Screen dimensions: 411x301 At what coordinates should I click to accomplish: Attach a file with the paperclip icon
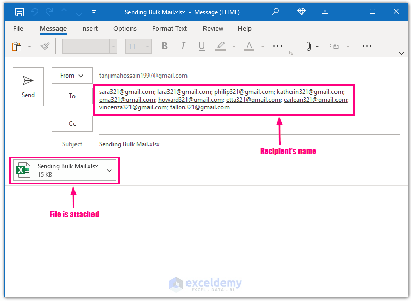coord(308,46)
